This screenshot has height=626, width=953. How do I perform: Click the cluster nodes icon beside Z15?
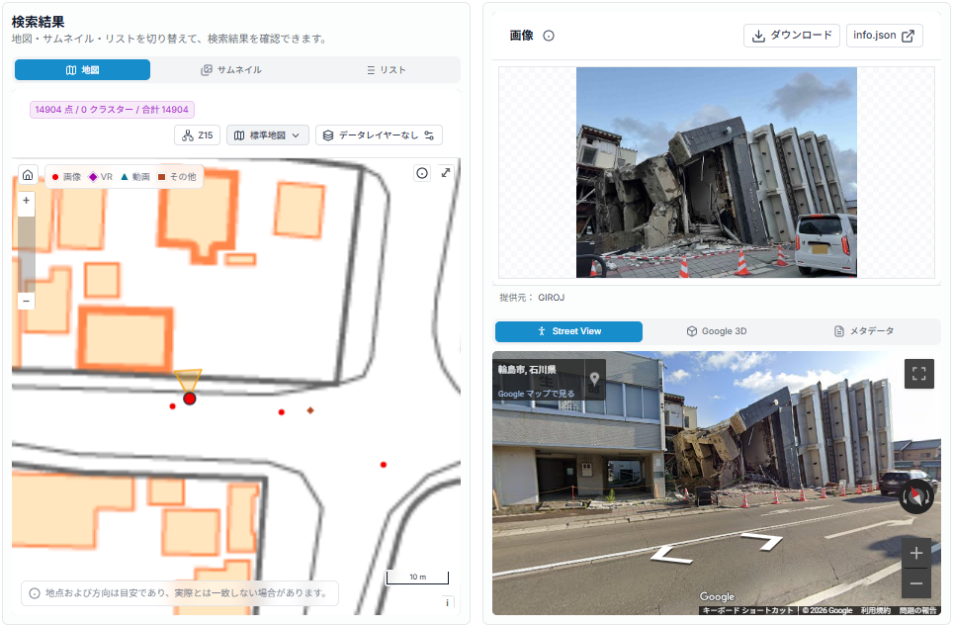(x=188, y=134)
